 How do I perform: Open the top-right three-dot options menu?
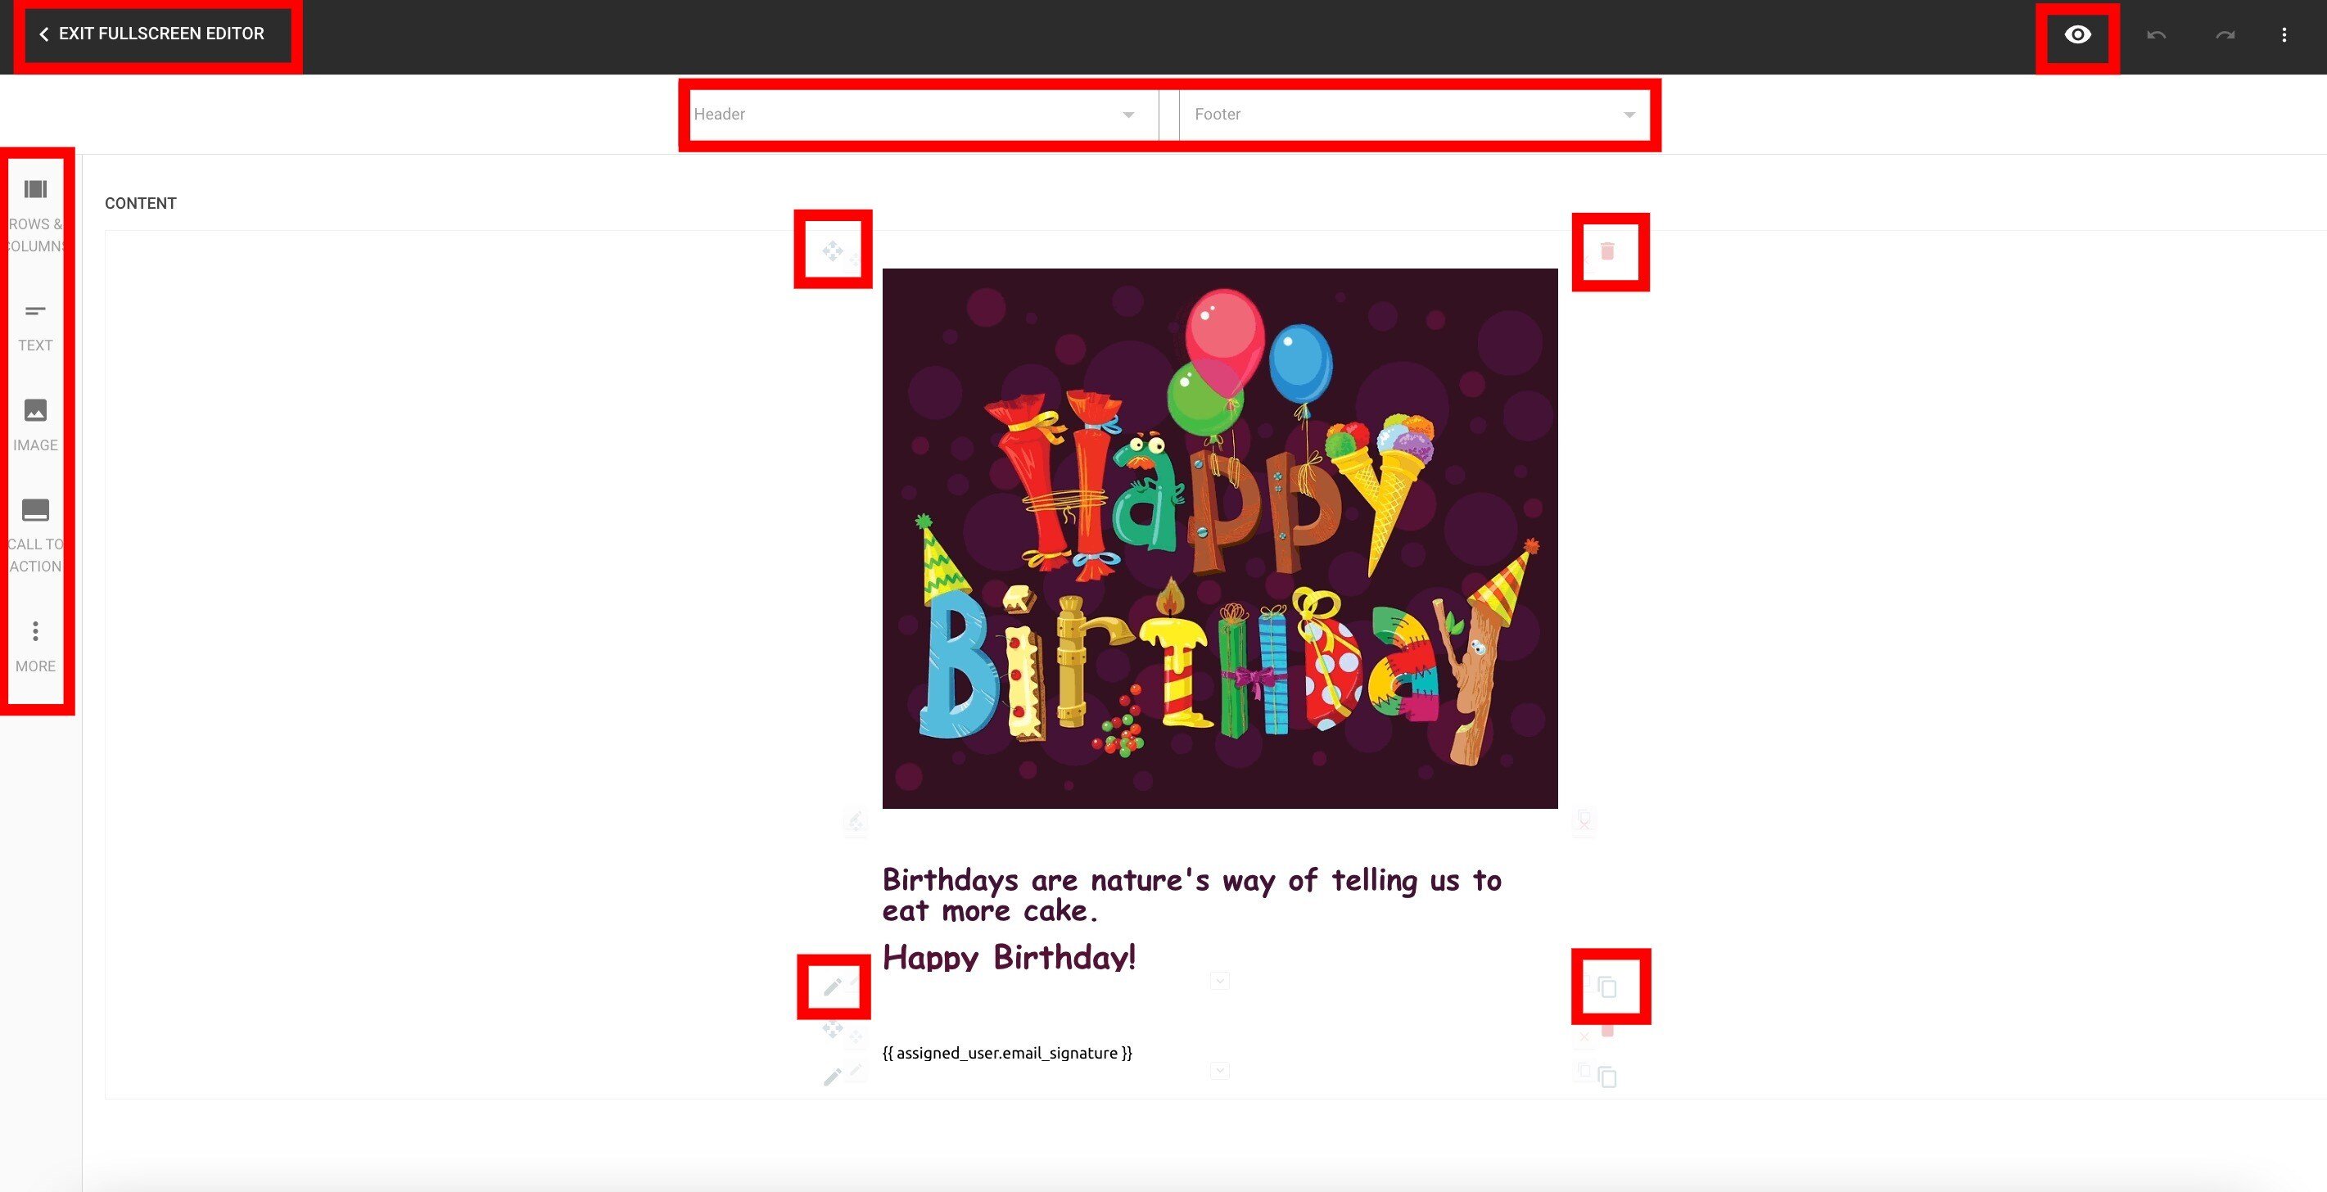point(2284,35)
